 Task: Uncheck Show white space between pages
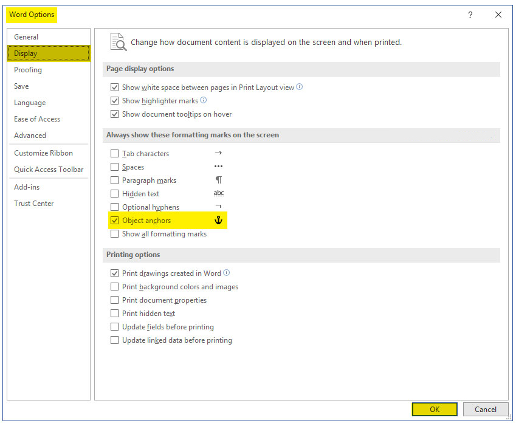[114, 88]
